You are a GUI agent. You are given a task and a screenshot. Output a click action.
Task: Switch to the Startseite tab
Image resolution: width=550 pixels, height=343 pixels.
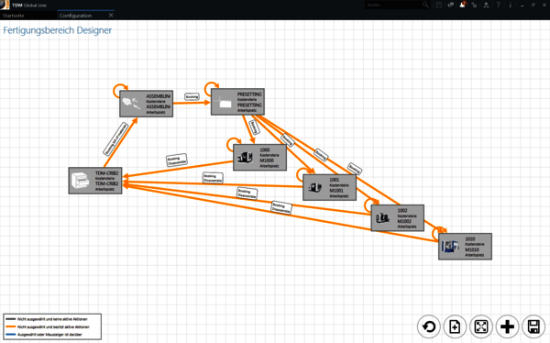[14, 16]
